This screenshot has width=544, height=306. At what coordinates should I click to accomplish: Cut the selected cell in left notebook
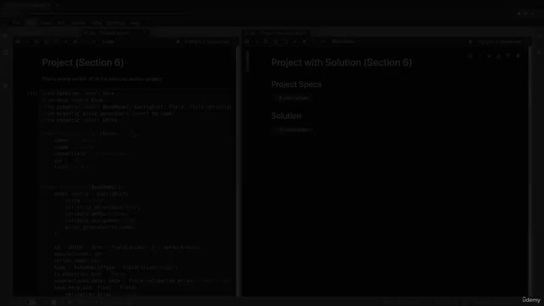click(37, 42)
